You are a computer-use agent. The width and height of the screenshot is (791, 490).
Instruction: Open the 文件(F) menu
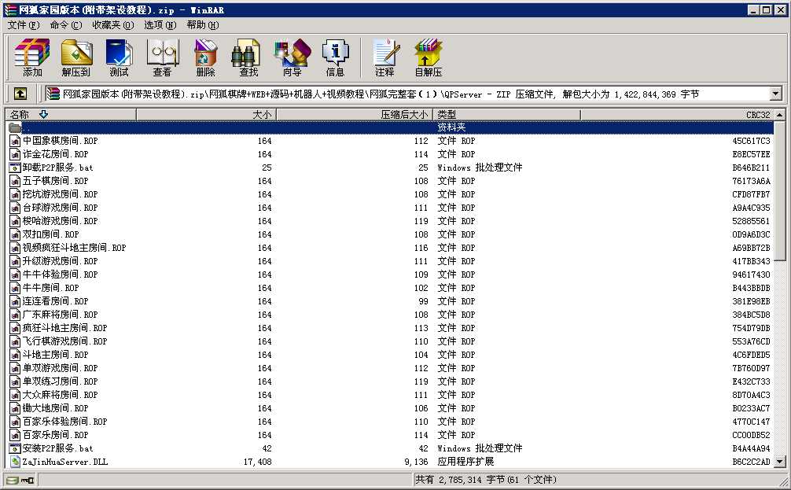[24, 24]
